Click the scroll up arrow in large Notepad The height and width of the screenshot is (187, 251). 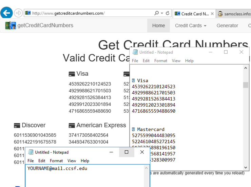[x=246, y=68]
